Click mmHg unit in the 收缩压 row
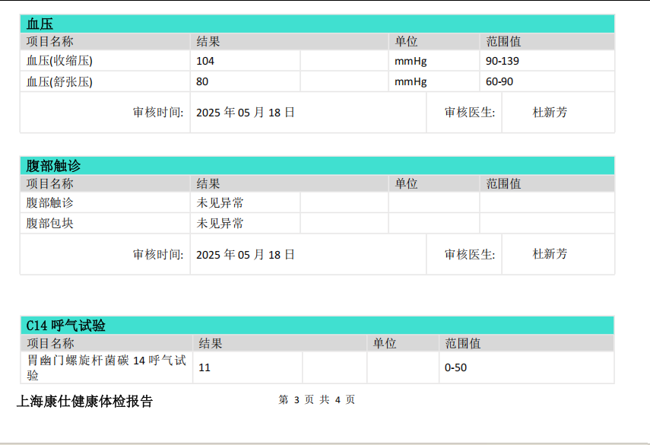Screen dimensions: 650x445 click(411, 61)
